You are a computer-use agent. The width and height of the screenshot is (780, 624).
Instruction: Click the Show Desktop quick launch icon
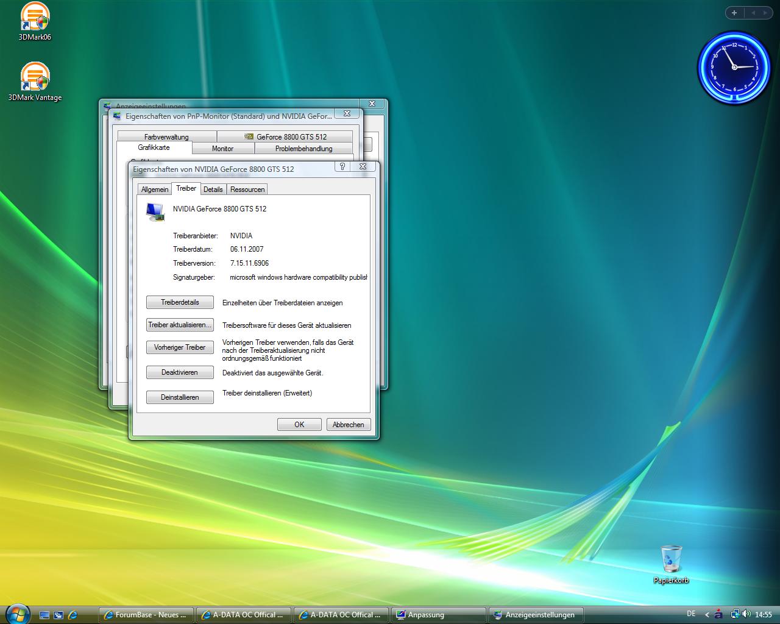click(x=44, y=615)
